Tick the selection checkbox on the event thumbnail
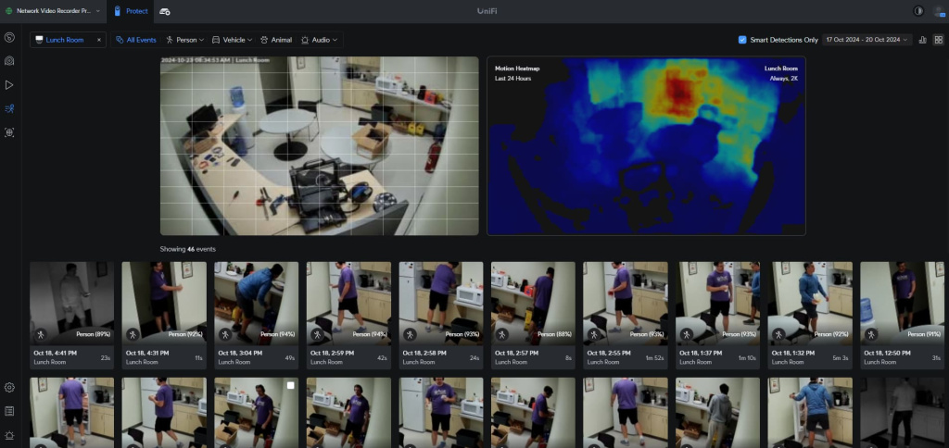The image size is (949, 448). coord(291,385)
